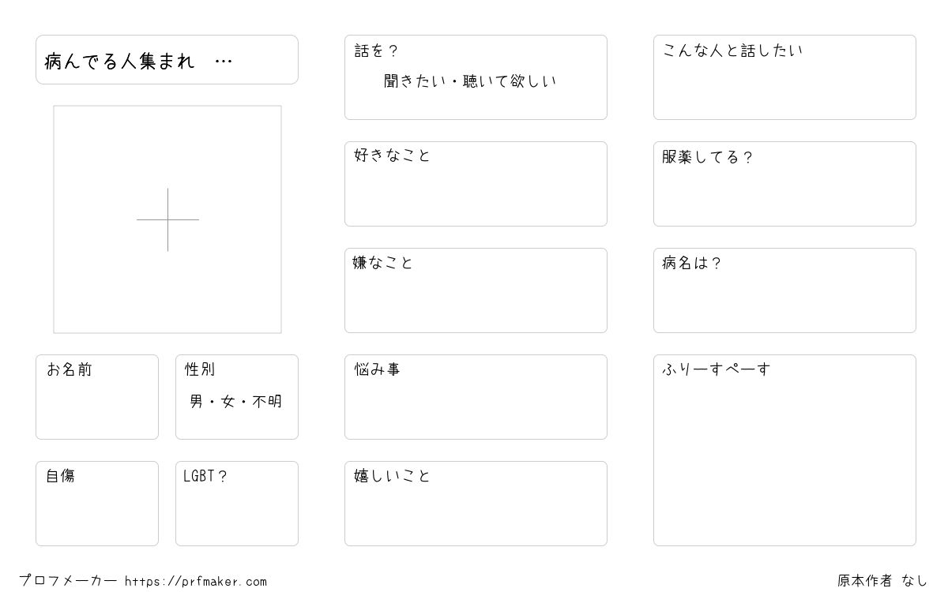This screenshot has height=592, width=948.
Task: Select 聴いて欲しい in the 話を? box
Action: [x=510, y=81]
